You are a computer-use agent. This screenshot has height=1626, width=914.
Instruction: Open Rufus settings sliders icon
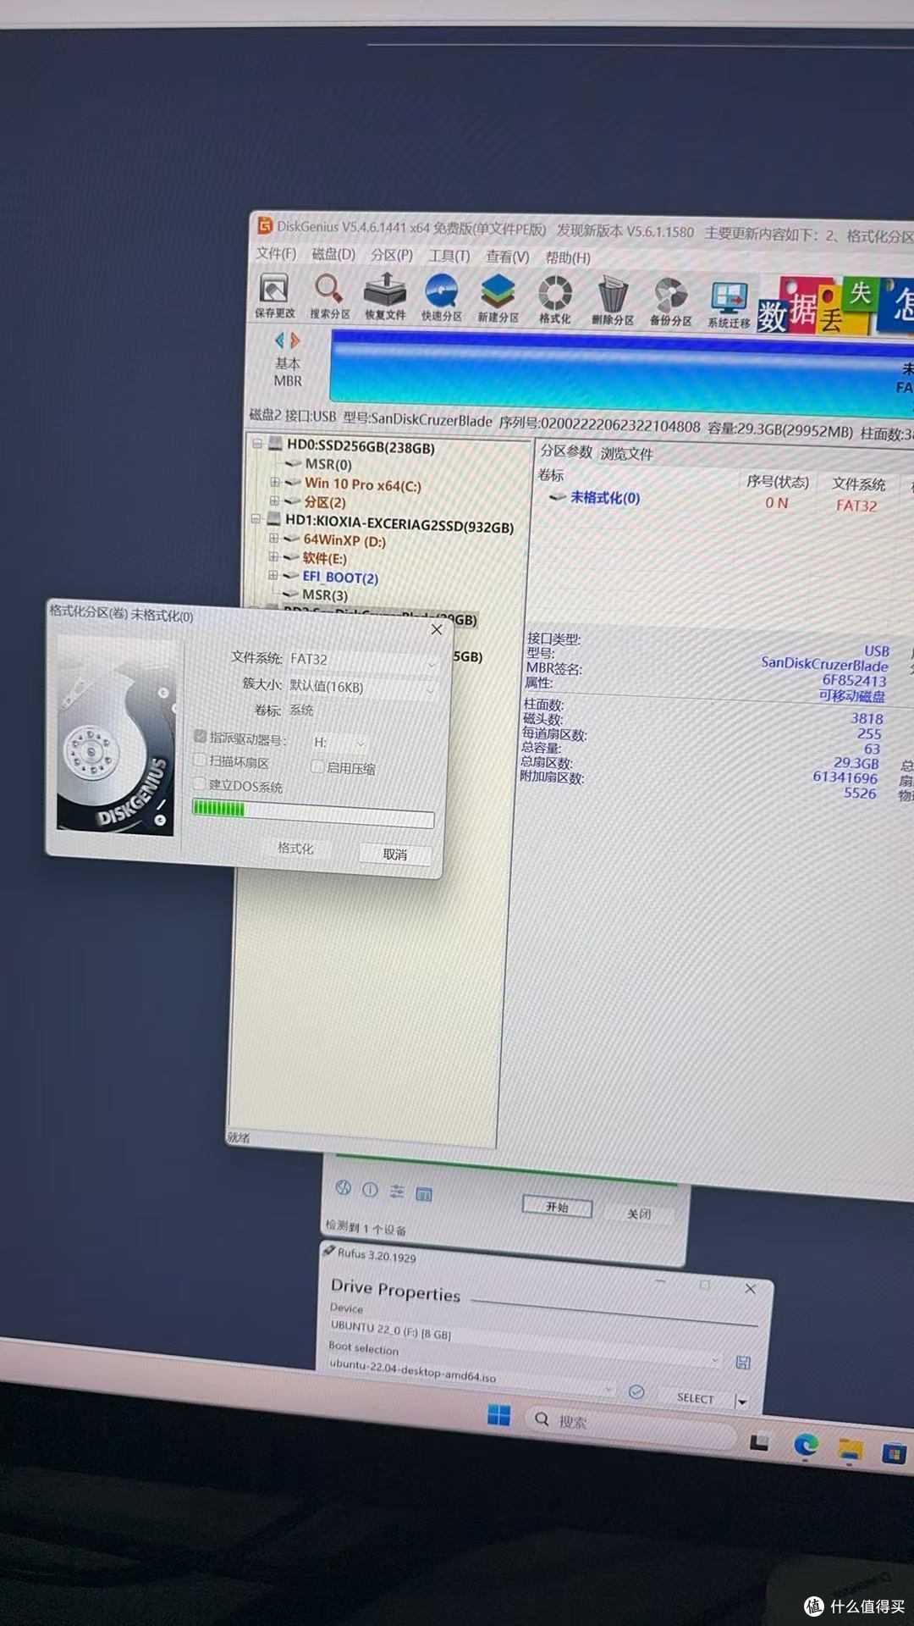pos(397,1192)
